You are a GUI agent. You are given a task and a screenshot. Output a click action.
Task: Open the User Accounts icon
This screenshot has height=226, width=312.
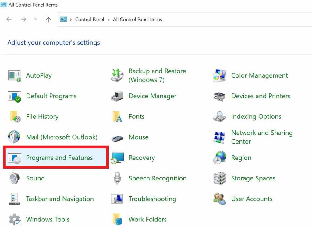(219, 199)
